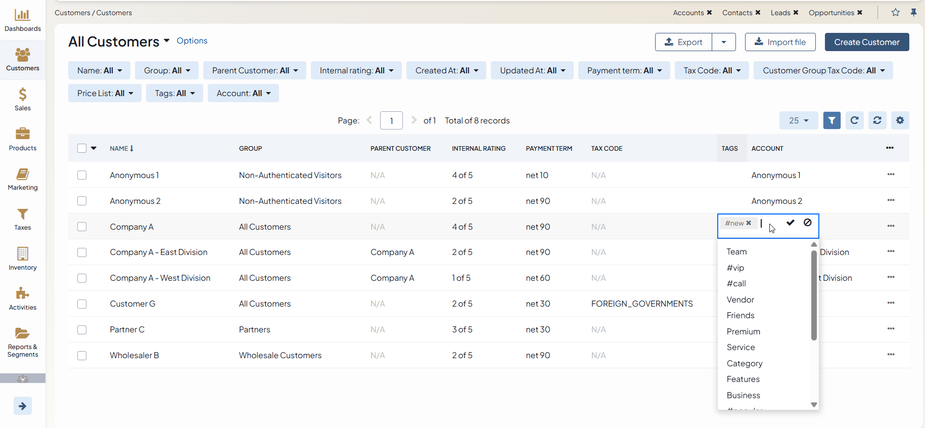Select #vip in the tag list
Screen dimensions: 925x428
pyautogui.click(x=735, y=268)
